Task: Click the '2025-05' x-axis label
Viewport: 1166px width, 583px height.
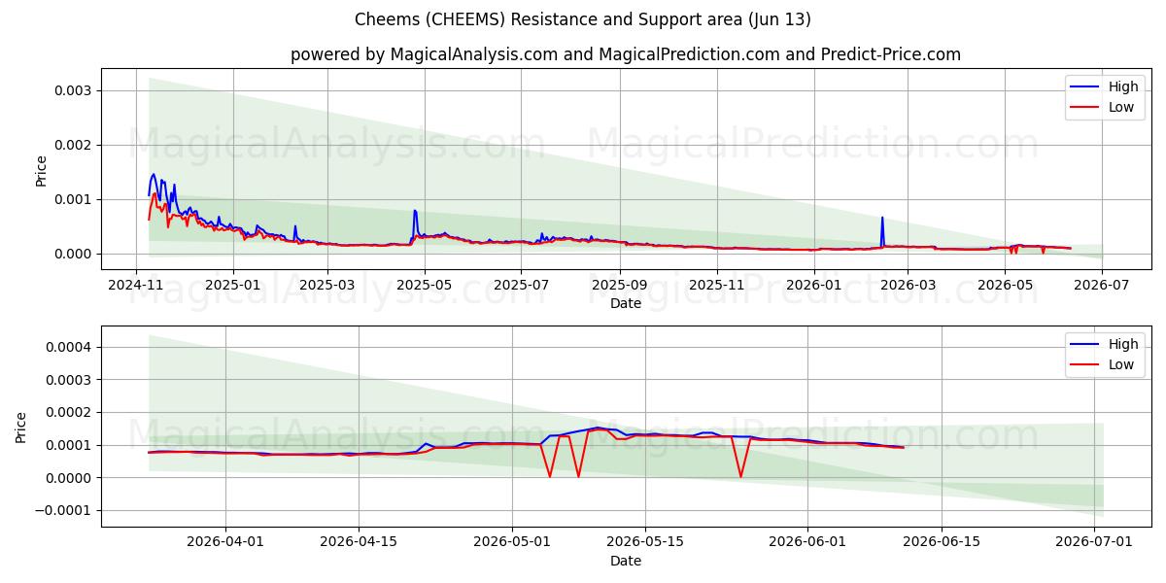Action: pos(425,285)
